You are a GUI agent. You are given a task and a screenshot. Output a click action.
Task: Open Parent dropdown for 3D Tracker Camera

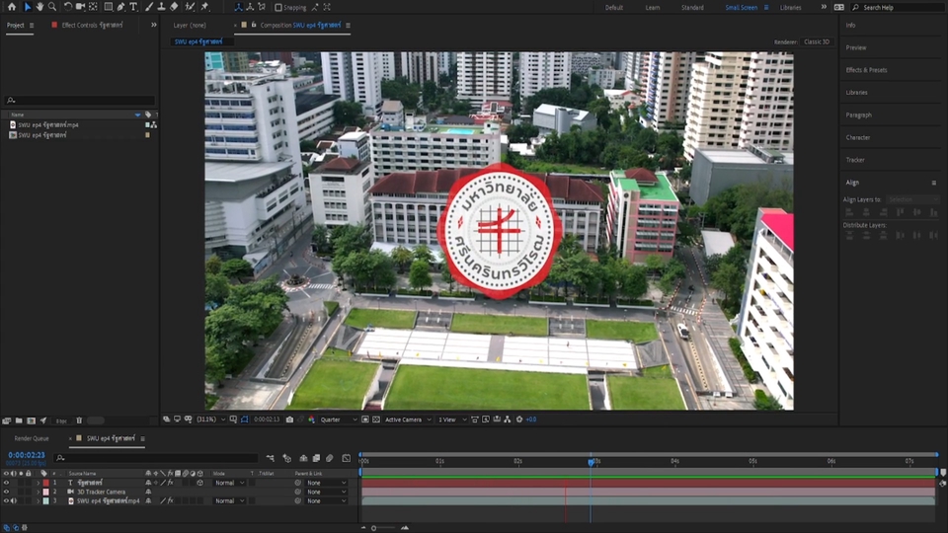coord(326,492)
